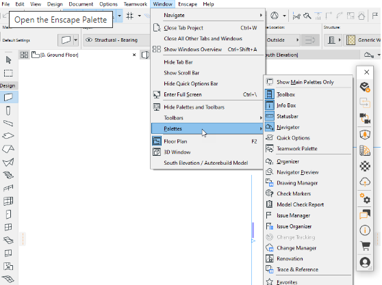Toggle the Organizer palette
Screen dimensions: 382x285
coord(308,161)
